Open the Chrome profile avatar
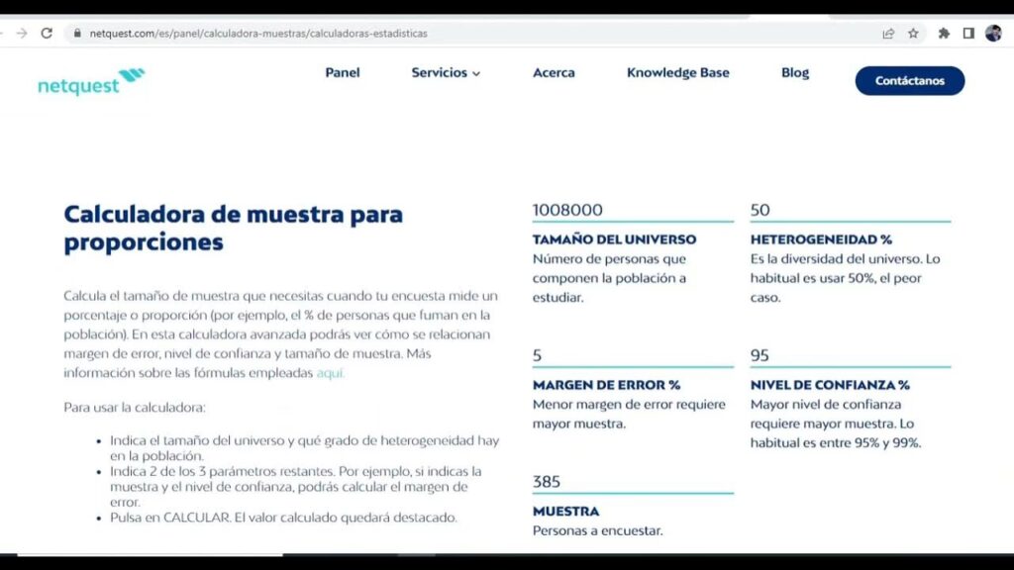Screen dimensions: 1014x570 [x=993, y=33]
